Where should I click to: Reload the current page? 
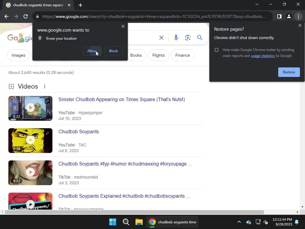click(x=26, y=17)
